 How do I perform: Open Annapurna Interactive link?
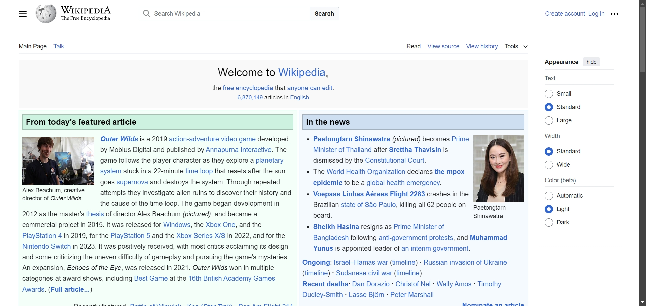(239, 150)
